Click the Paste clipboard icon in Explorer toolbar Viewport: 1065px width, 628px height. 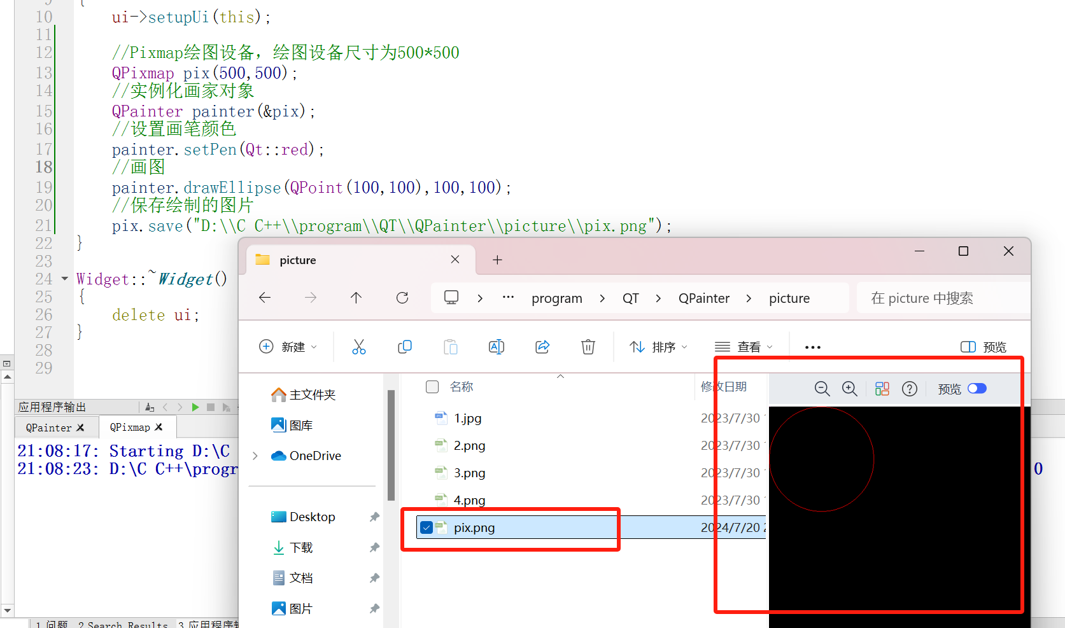[451, 347]
